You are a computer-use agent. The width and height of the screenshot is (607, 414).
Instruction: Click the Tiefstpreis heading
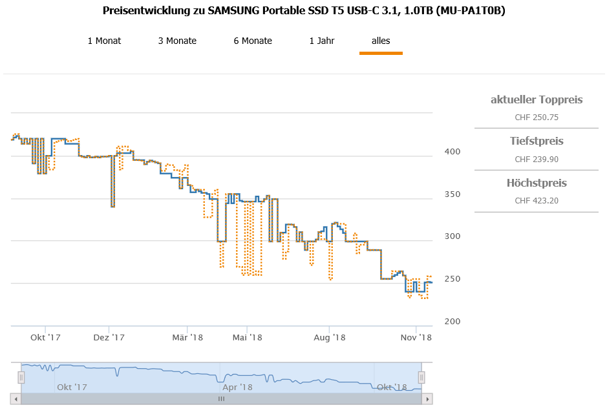click(x=537, y=141)
